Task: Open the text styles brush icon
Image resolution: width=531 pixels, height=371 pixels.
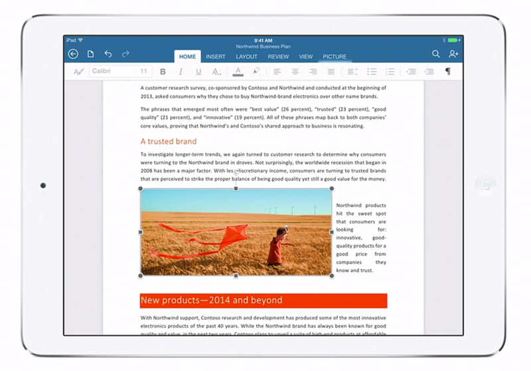Action: [78, 72]
